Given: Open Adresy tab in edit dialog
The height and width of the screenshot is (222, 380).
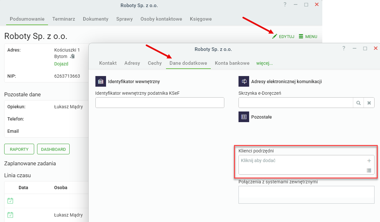Looking at the screenshot, I should point(132,63).
